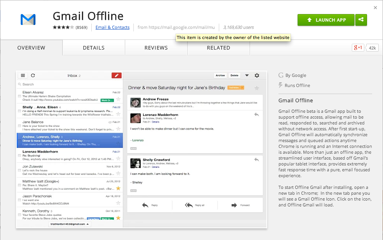Toggle gold star on Kenneth, Dorothy email
Screen dimensions: 383x240
[118, 218]
